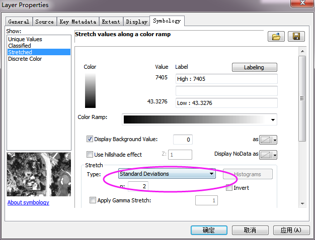
Task: Click the 确定 (OK) button
Action: [x=209, y=230]
